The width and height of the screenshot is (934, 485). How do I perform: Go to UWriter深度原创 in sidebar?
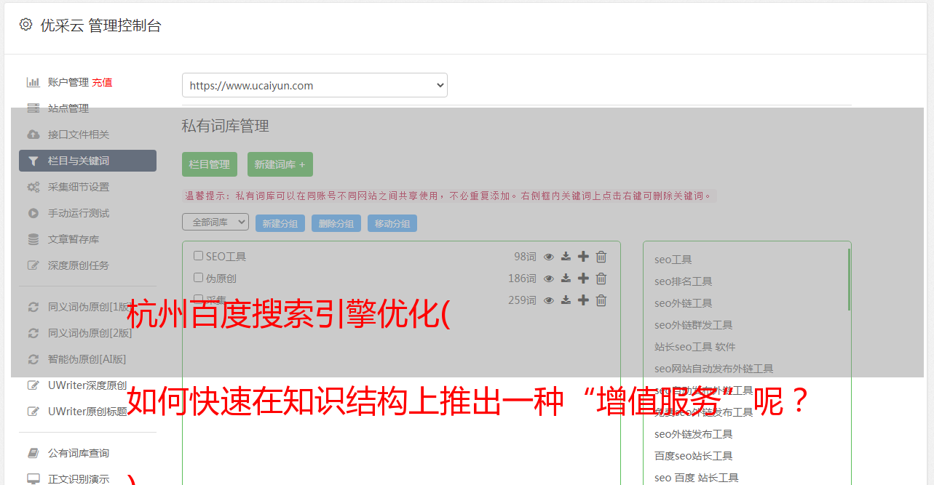pyautogui.click(x=87, y=385)
